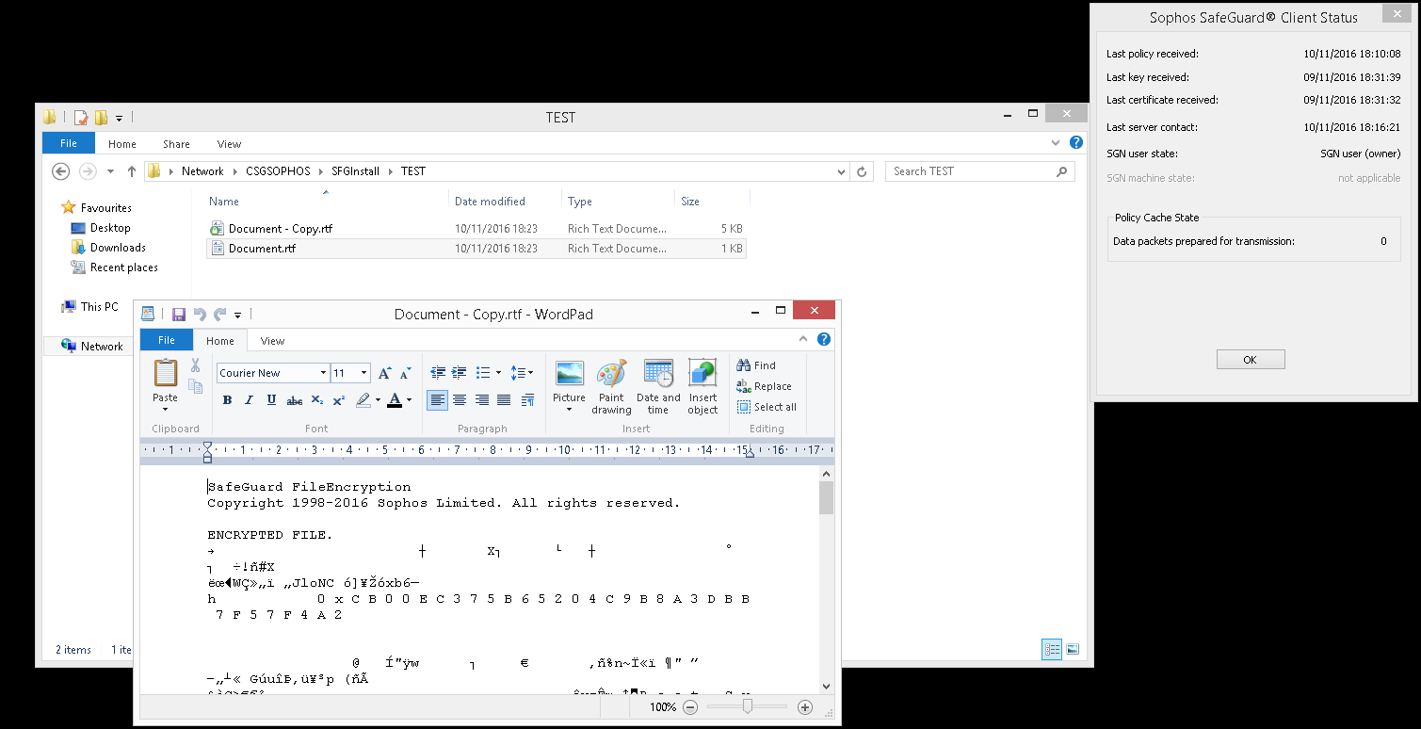Screen dimensions: 1421x729
Task: Click Replace in Editing group
Action: point(764,386)
